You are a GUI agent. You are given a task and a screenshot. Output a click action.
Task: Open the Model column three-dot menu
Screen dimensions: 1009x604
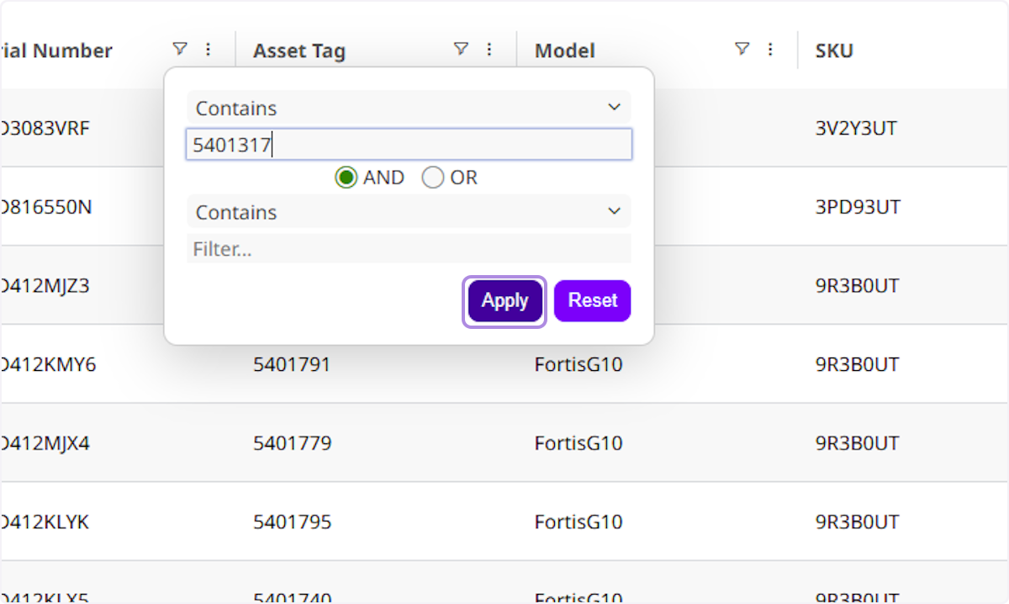pos(770,50)
